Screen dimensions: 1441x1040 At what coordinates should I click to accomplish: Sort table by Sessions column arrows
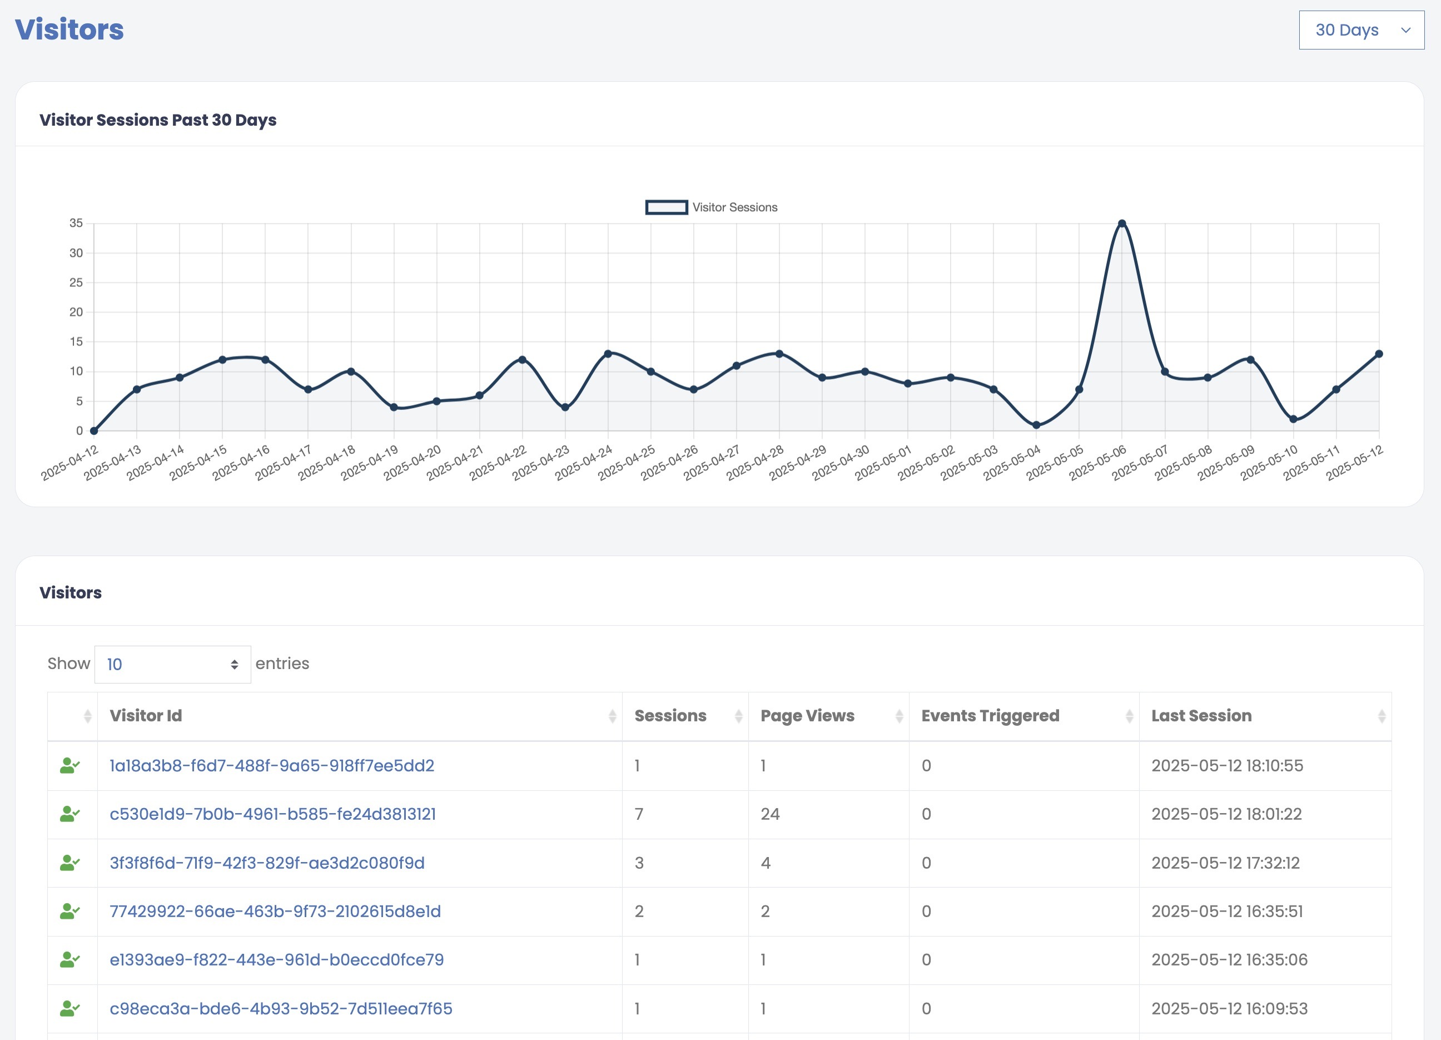click(738, 716)
